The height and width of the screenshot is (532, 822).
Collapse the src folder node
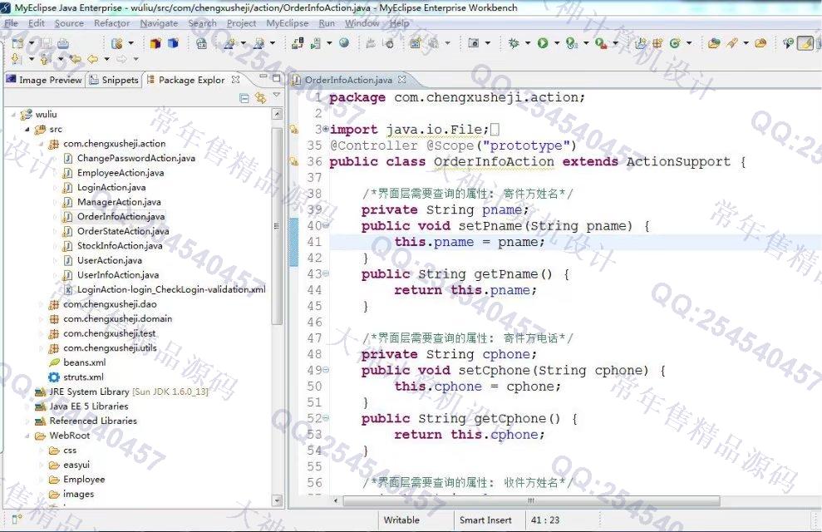pyautogui.click(x=27, y=129)
